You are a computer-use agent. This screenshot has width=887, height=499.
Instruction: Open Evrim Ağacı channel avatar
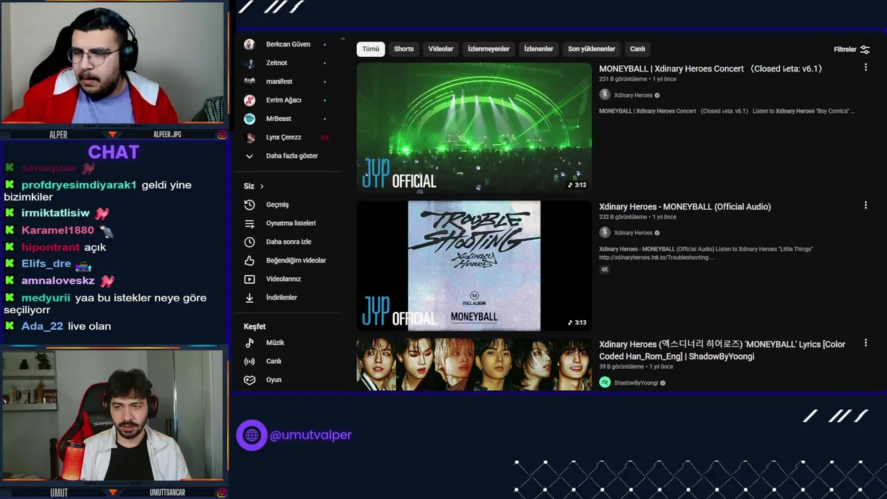point(249,100)
